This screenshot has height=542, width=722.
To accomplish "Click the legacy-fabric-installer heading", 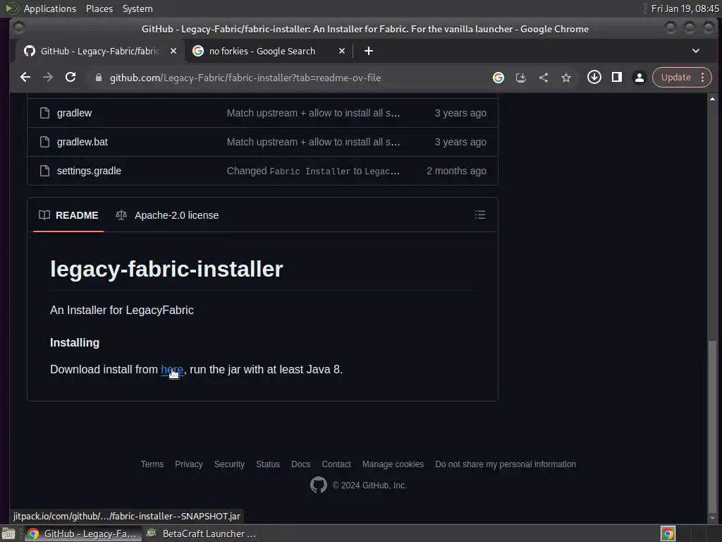I will 166,269.
